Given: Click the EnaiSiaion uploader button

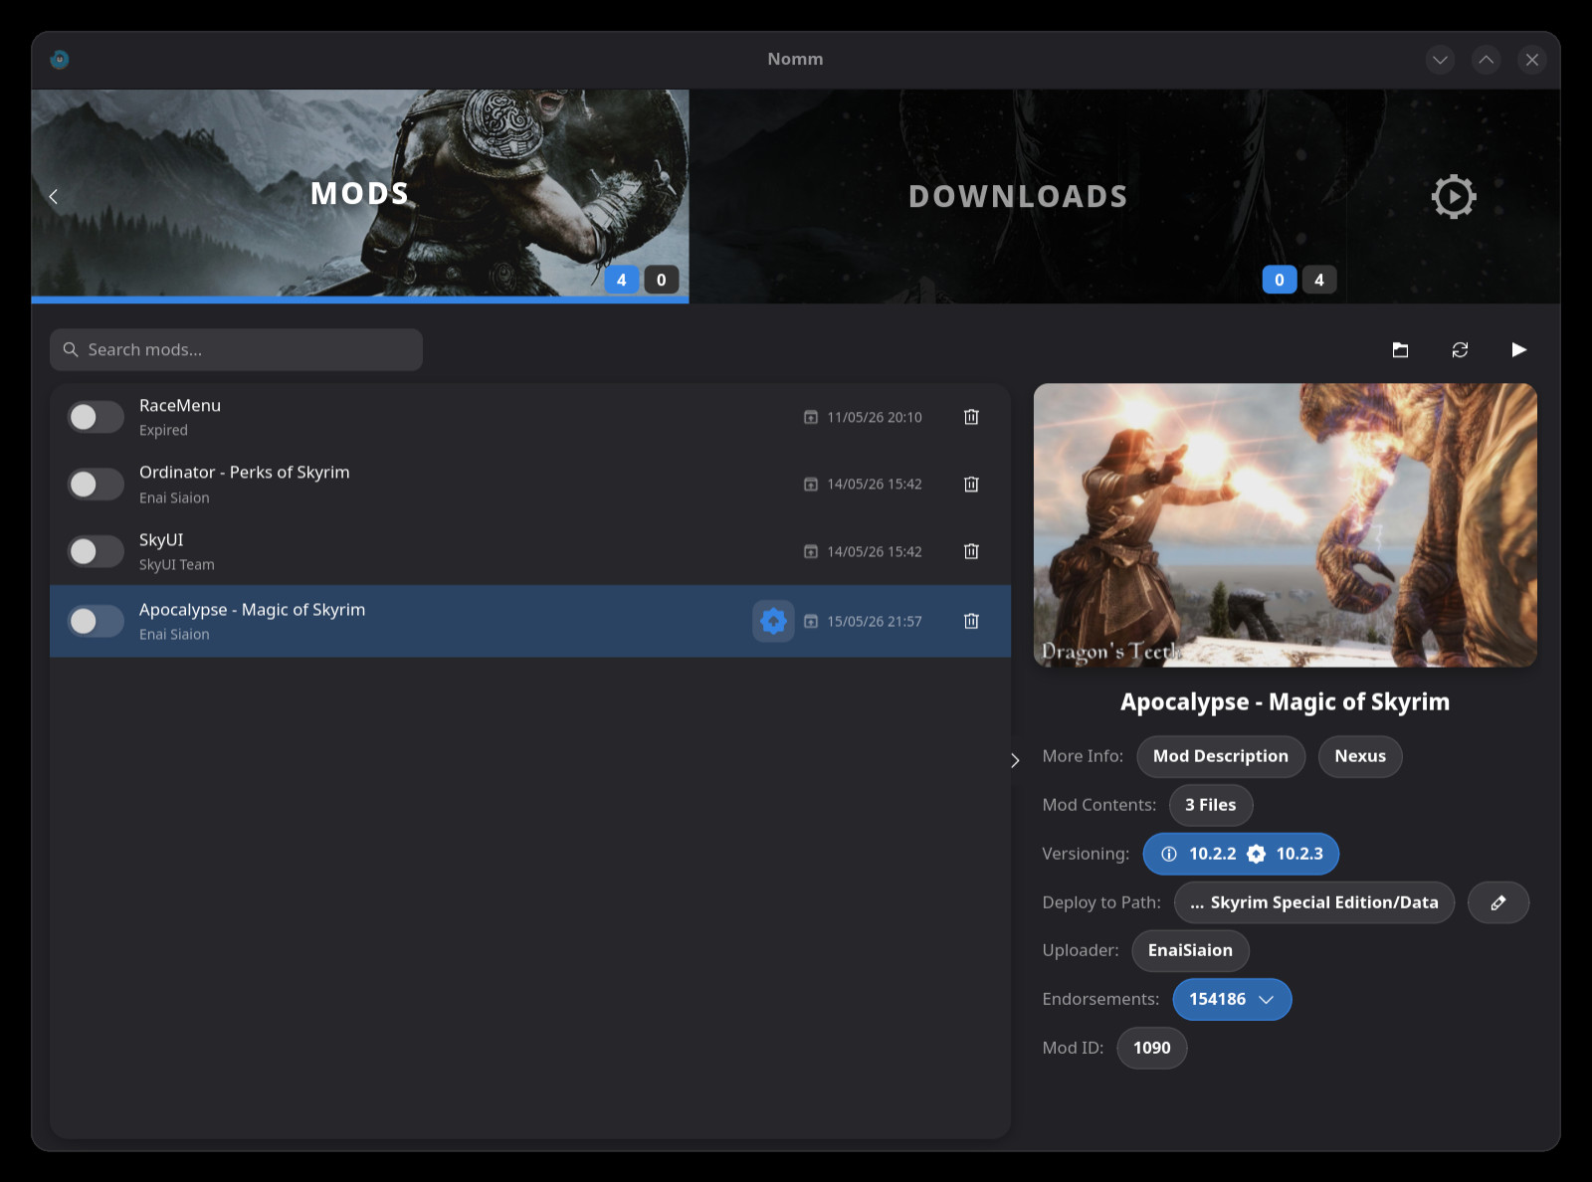Looking at the screenshot, I should coord(1190,950).
